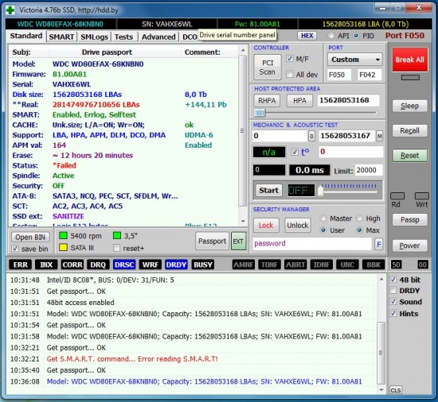This screenshot has width=438, height=402.
Task: Click the Passport button
Action: pyautogui.click(x=212, y=241)
